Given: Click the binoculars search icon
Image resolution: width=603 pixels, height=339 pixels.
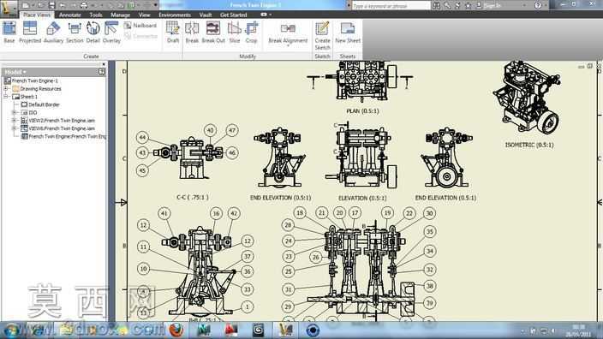Looking at the screenshot, I should click(x=437, y=5).
